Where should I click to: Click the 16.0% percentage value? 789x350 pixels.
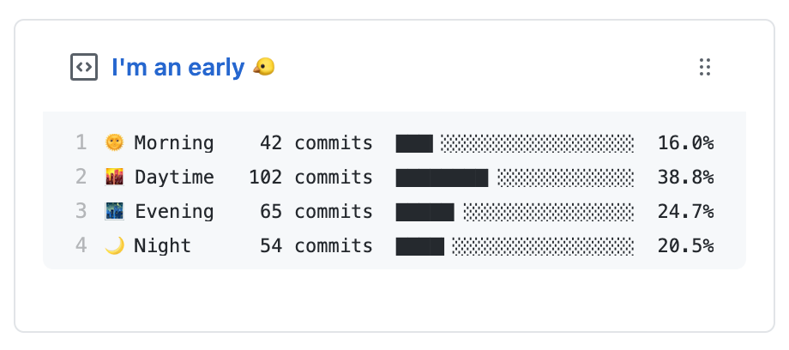[x=685, y=143]
